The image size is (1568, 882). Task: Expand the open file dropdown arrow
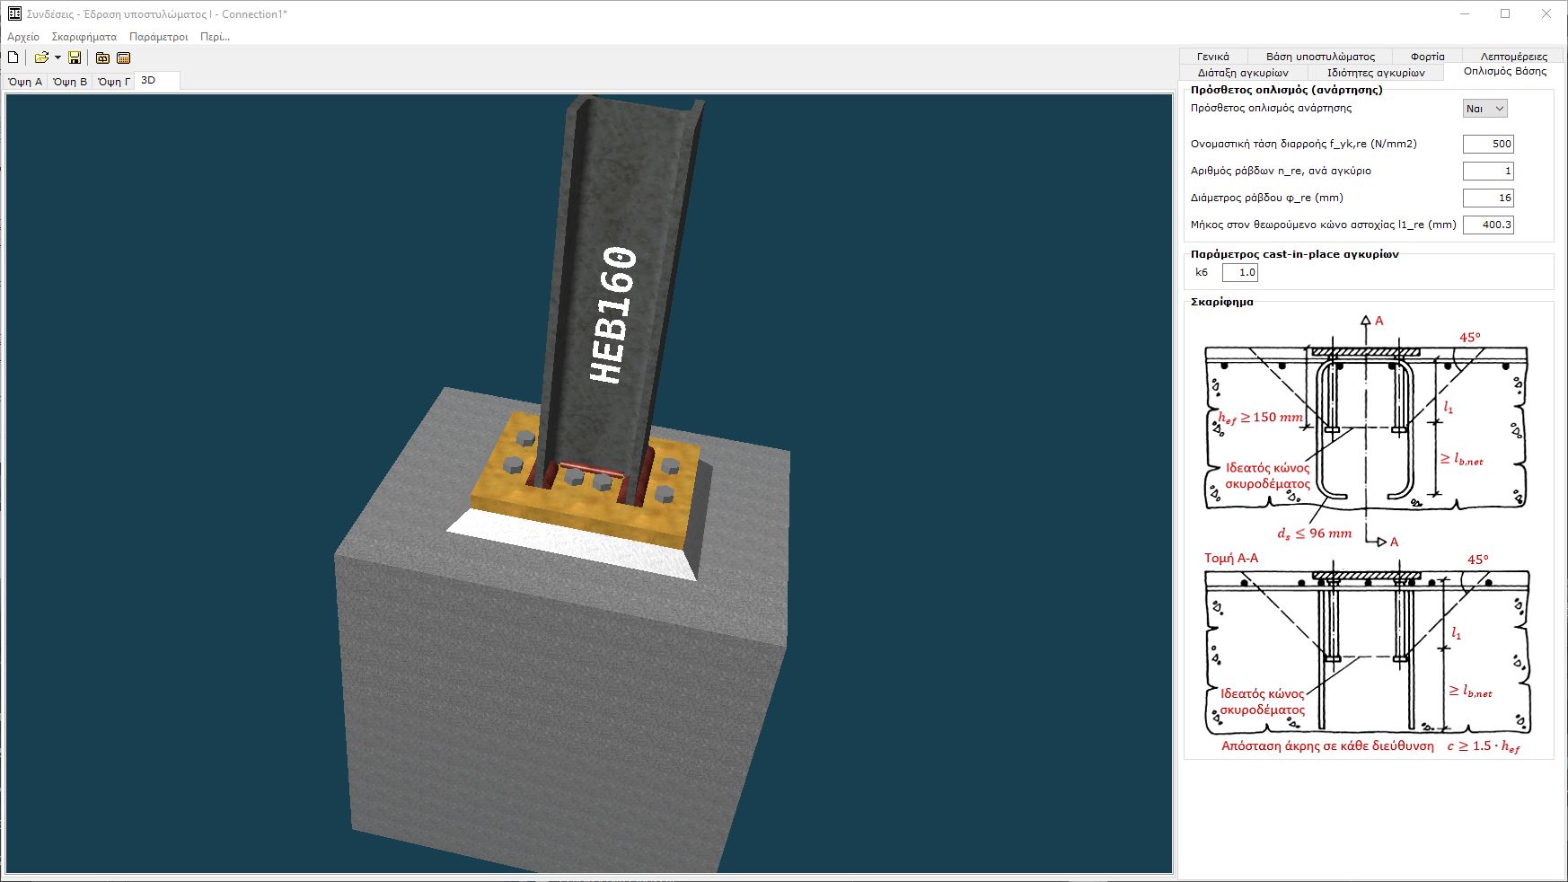tap(57, 57)
